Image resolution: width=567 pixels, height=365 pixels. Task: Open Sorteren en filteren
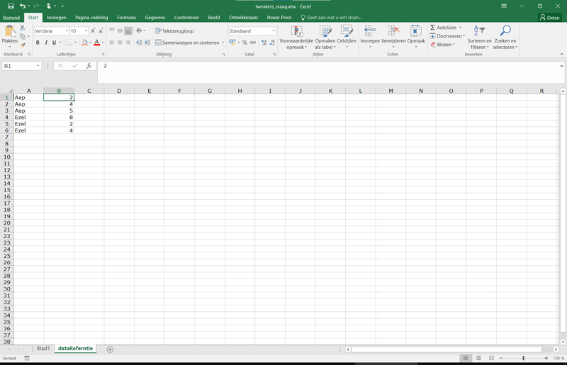(x=480, y=38)
